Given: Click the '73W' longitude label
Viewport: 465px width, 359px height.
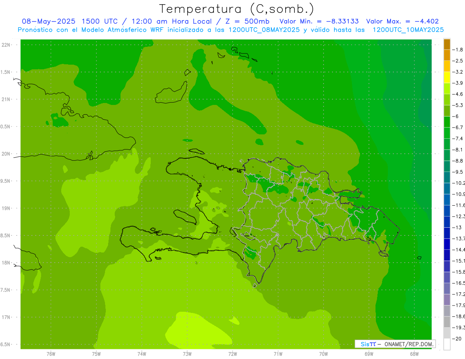Looking at the screenshot, I should 187,353.
